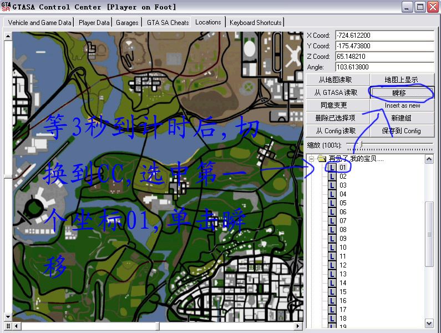Click the location list scroll down arrow

pyautogui.click(x=429, y=324)
